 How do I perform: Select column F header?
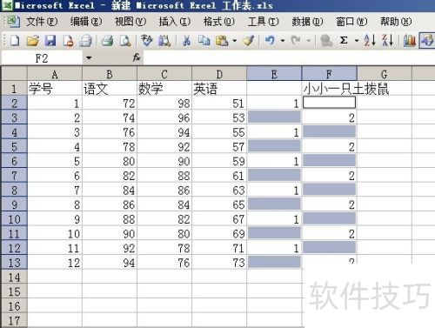coord(329,74)
